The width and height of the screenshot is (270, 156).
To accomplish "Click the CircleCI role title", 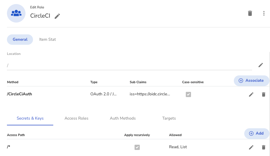I will (x=40, y=16).
